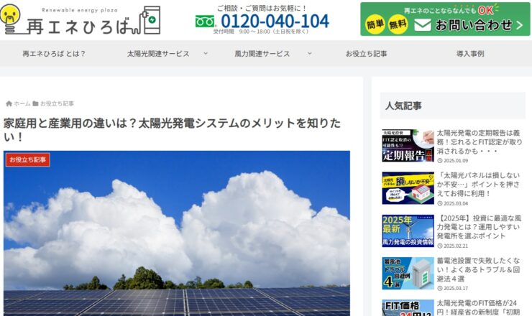The height and width of the screenshot is (316, 532).
Task: Click Renewable energy plaza tagline
Action: pos(80,10)
